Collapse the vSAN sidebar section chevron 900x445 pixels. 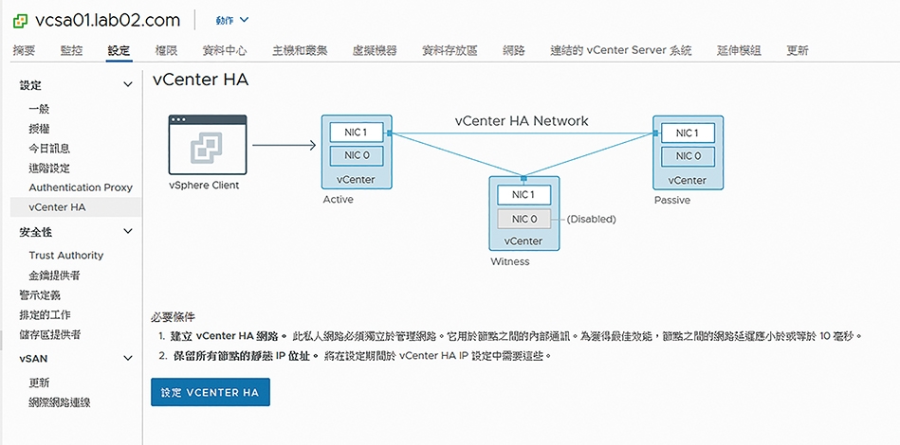click(128, 359)
